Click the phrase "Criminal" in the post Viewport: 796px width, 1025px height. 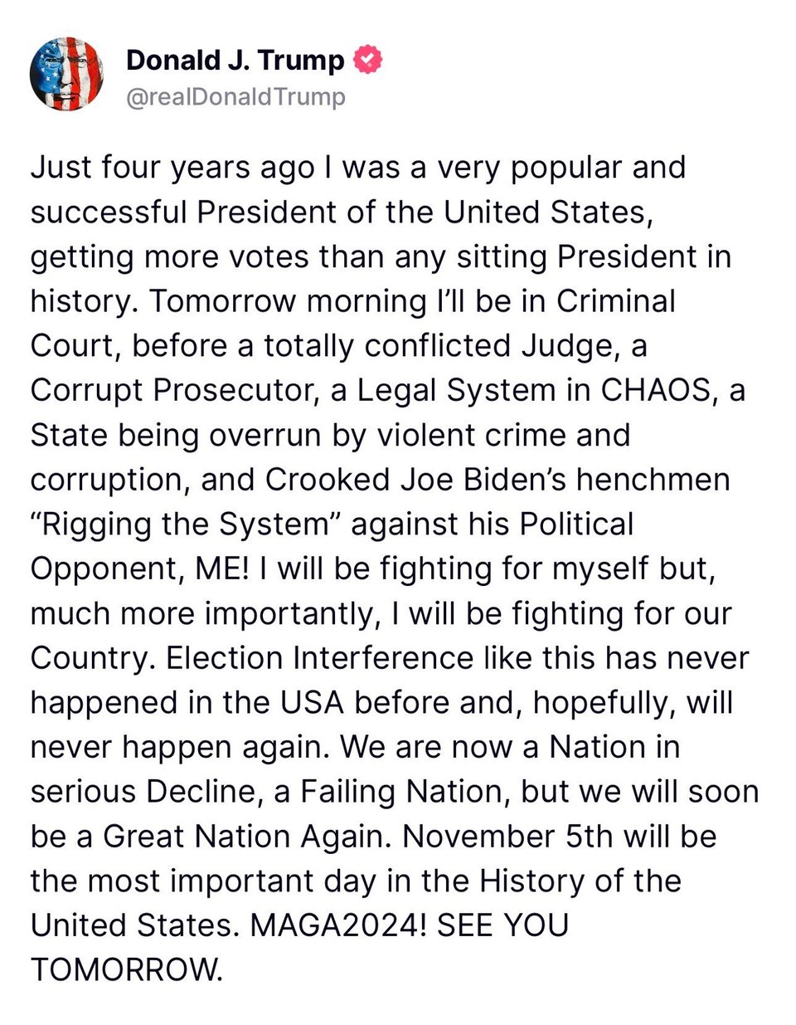(615, 300)
